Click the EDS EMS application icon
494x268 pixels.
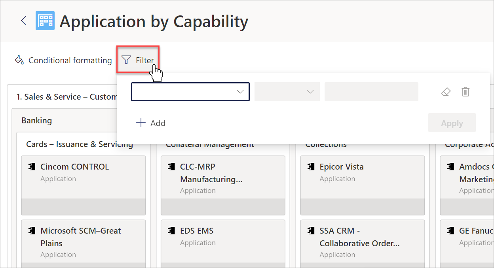171,231
